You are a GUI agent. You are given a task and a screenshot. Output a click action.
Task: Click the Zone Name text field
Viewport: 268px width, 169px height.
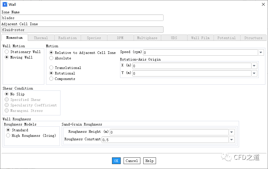(x=82, y=18)
